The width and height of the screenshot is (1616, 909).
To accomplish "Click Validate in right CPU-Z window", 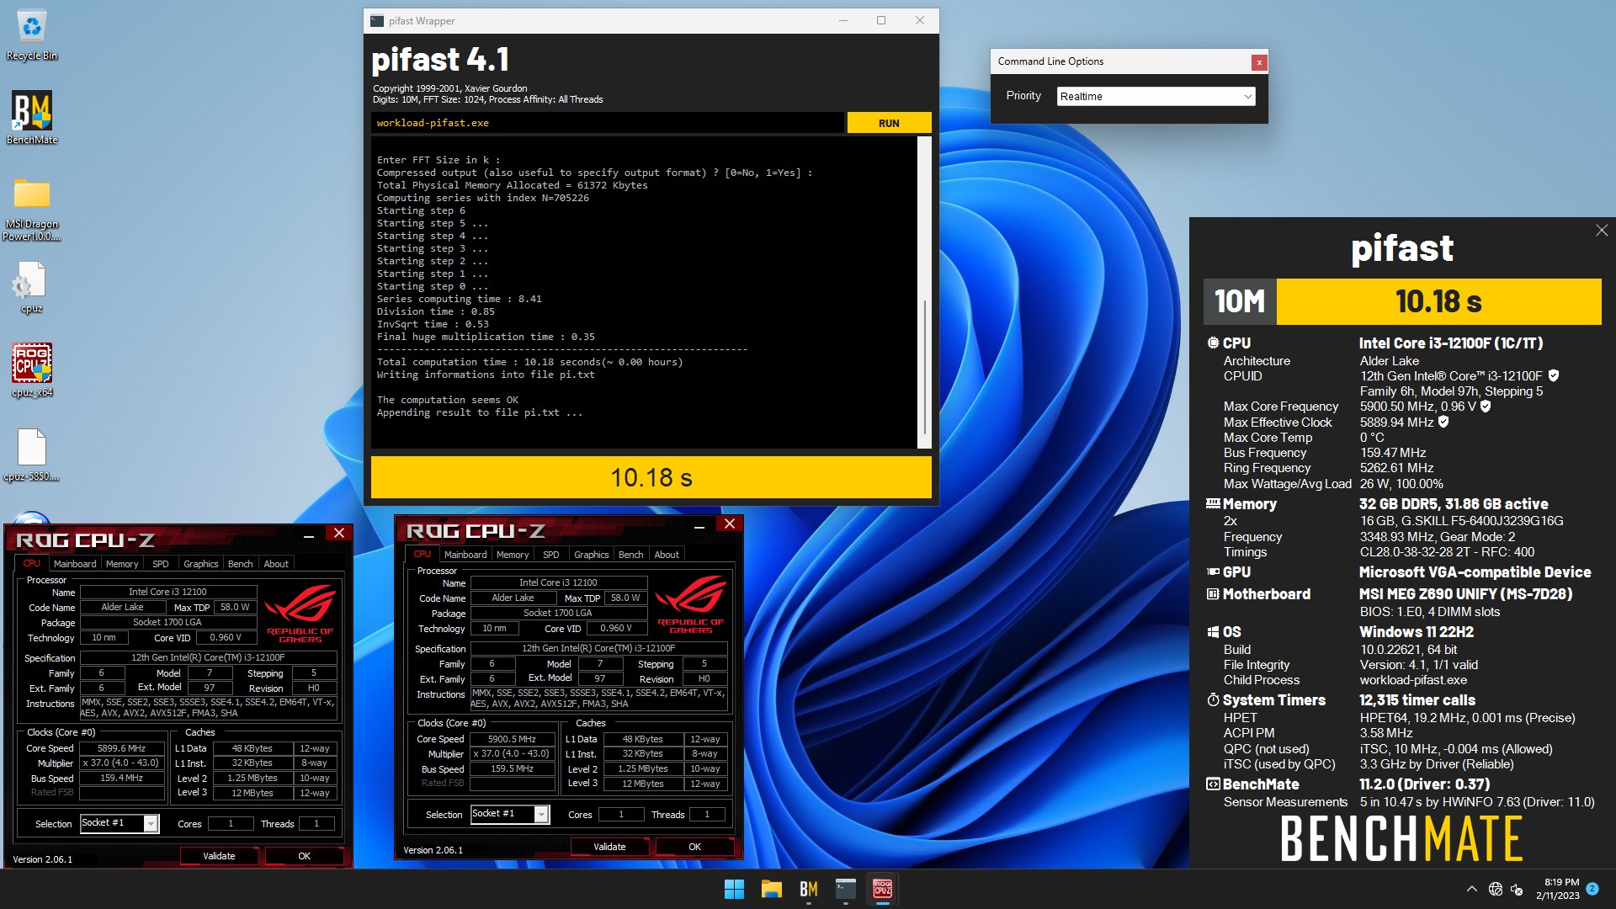I will point(609,847).
